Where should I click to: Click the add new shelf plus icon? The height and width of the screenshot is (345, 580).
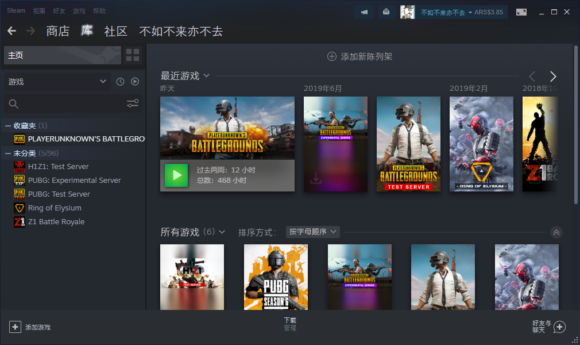(x=332, y=56)
